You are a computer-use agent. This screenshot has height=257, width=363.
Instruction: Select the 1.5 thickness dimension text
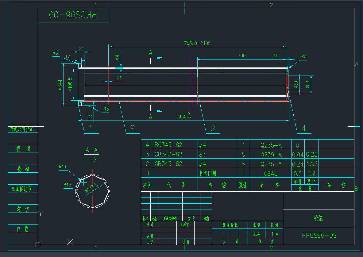click(x=90, y=117)
